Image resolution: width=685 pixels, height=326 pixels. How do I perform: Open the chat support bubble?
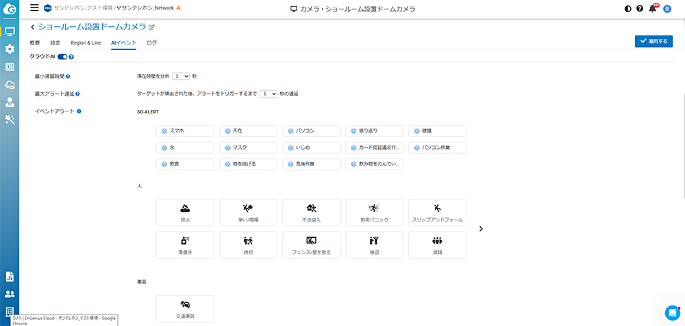[x=672, y=312]
